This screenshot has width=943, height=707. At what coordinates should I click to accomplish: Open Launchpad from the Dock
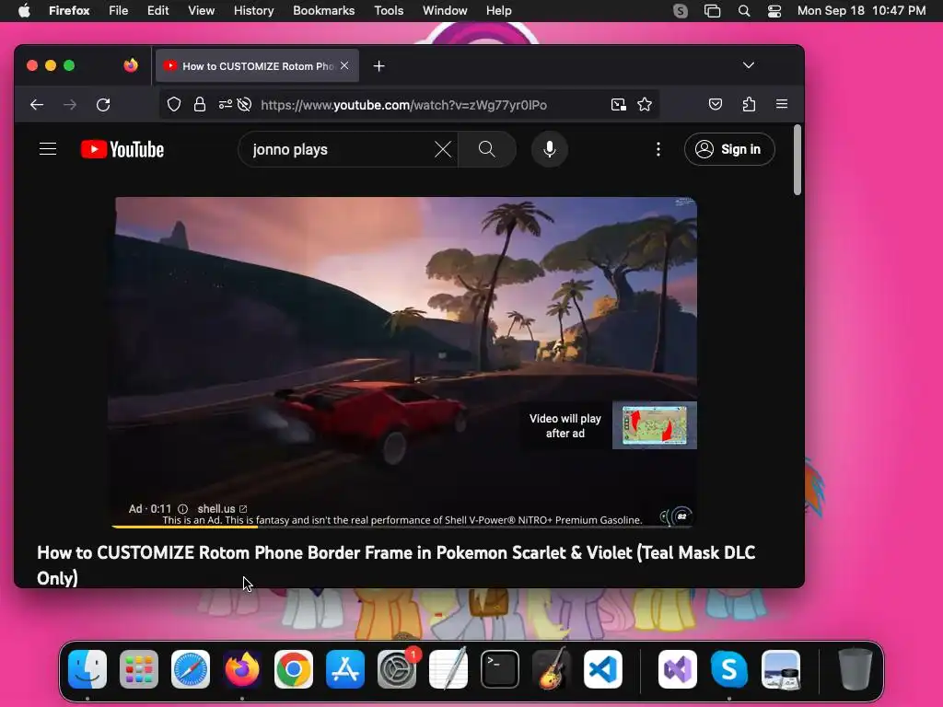point(139,669)
